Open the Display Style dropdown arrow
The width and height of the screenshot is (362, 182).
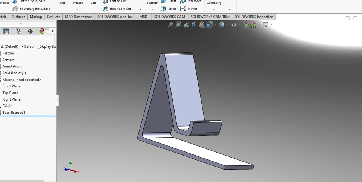(x=227, y=25)
